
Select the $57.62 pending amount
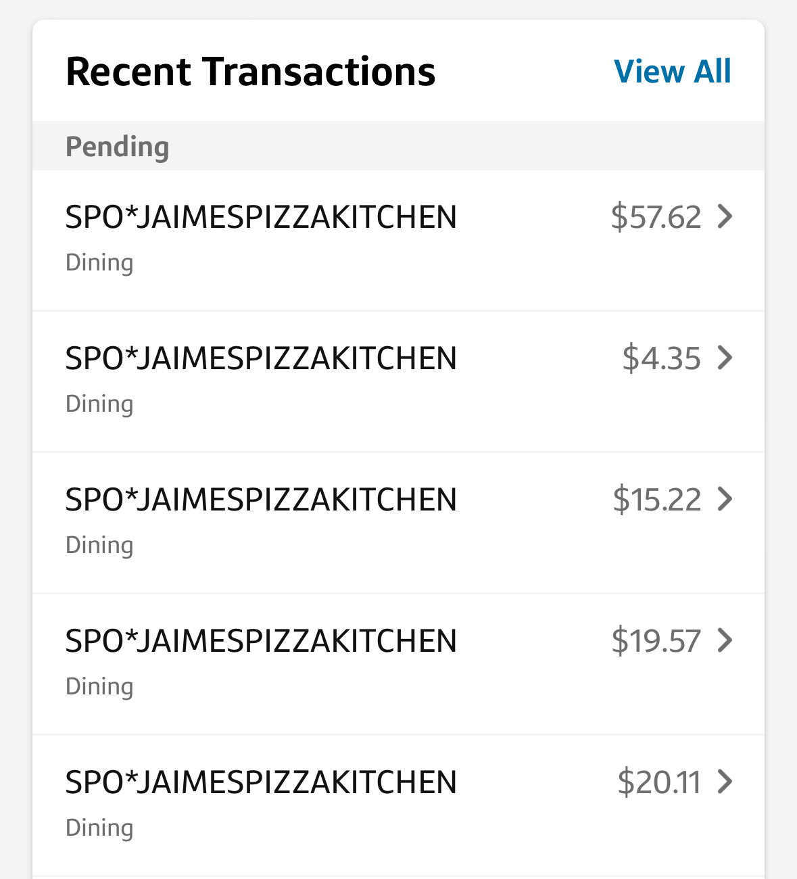pyautogui.click(x=656, y=217)
